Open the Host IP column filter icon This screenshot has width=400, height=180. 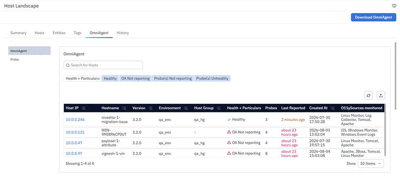pyautogui.click(x=83, y=108)
